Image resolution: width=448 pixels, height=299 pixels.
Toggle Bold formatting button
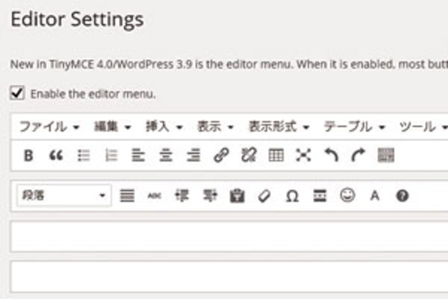[x=28, y=155]
